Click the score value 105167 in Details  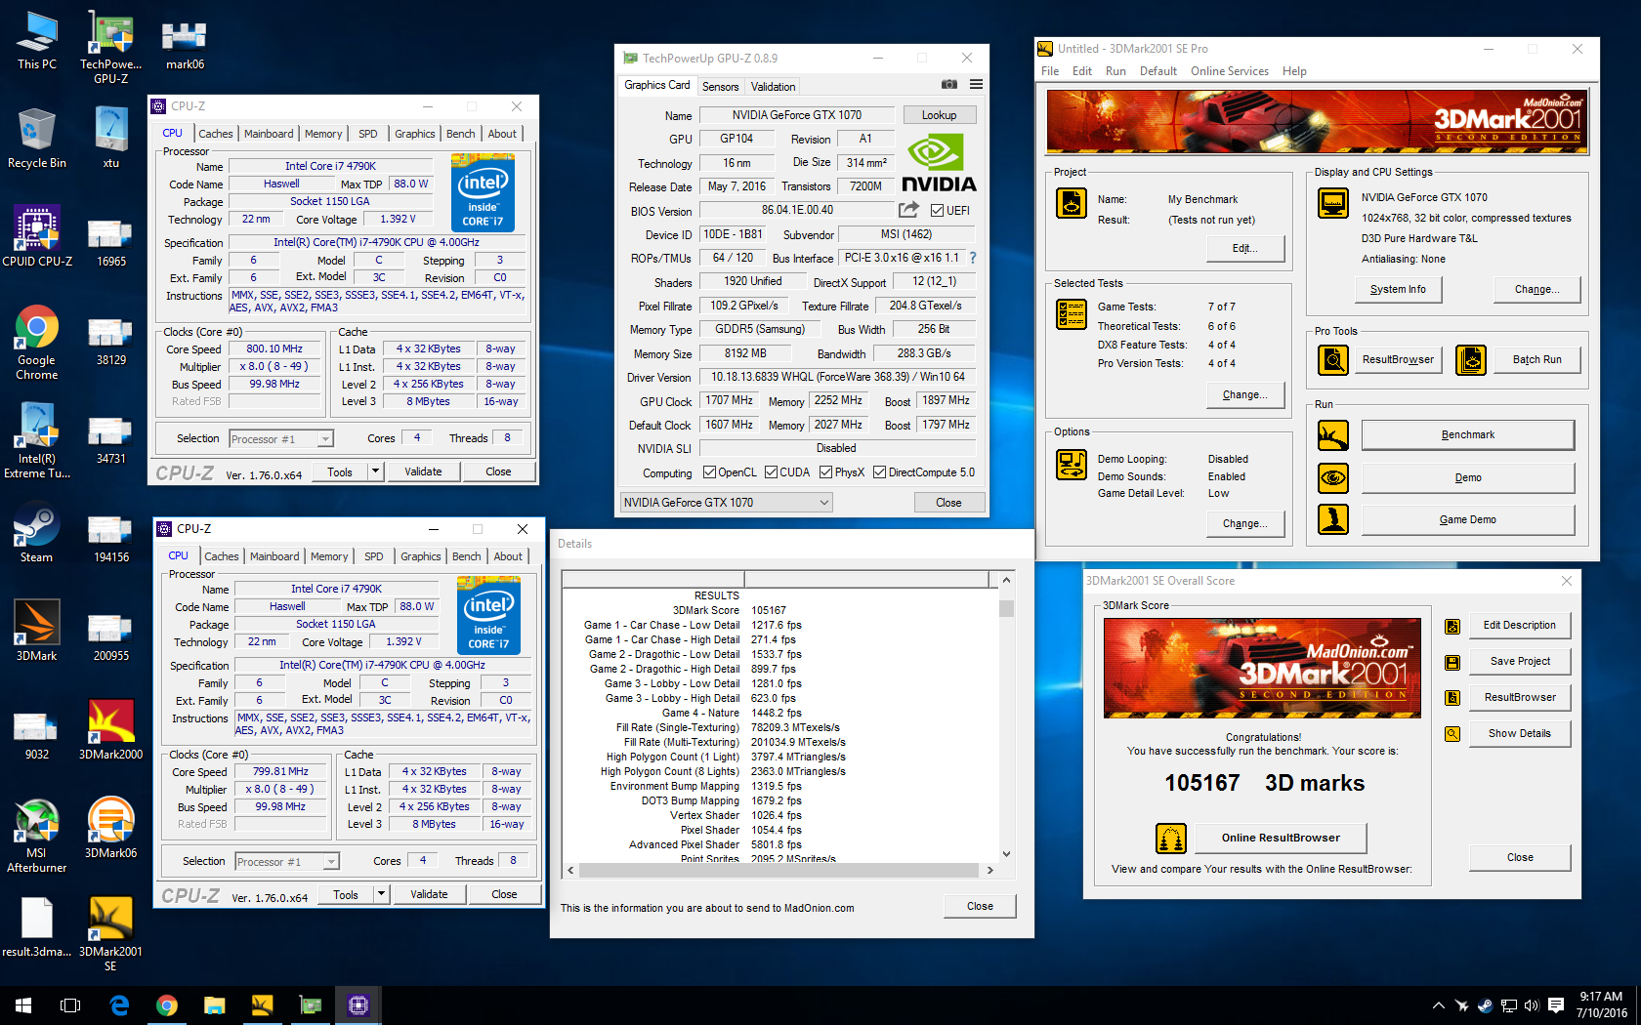(x=769, y=610)
